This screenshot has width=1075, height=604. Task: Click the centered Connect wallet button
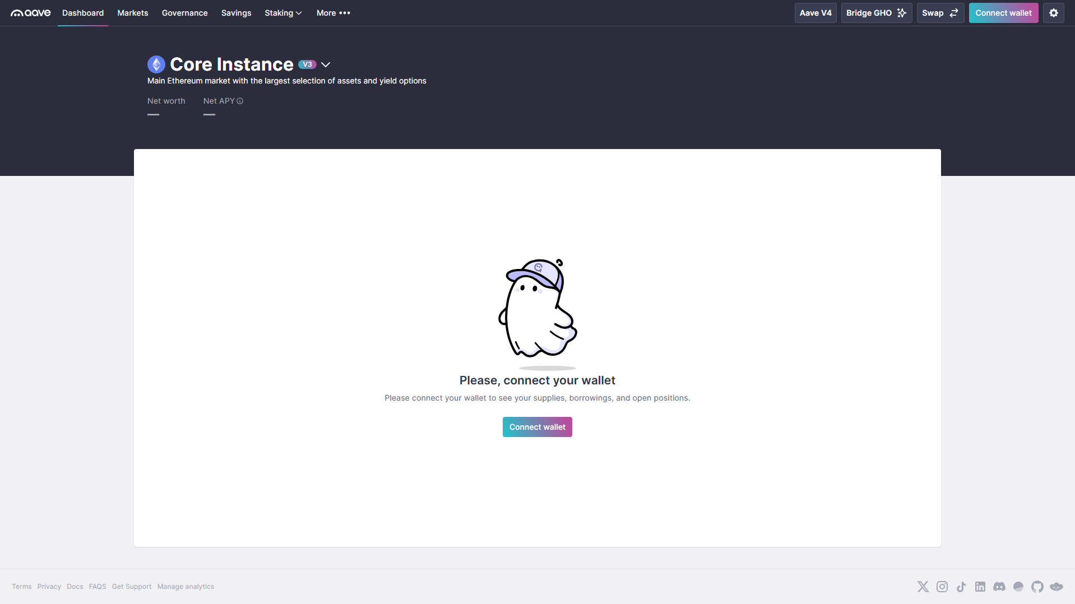pyautogui.click(x=537, y=427)
